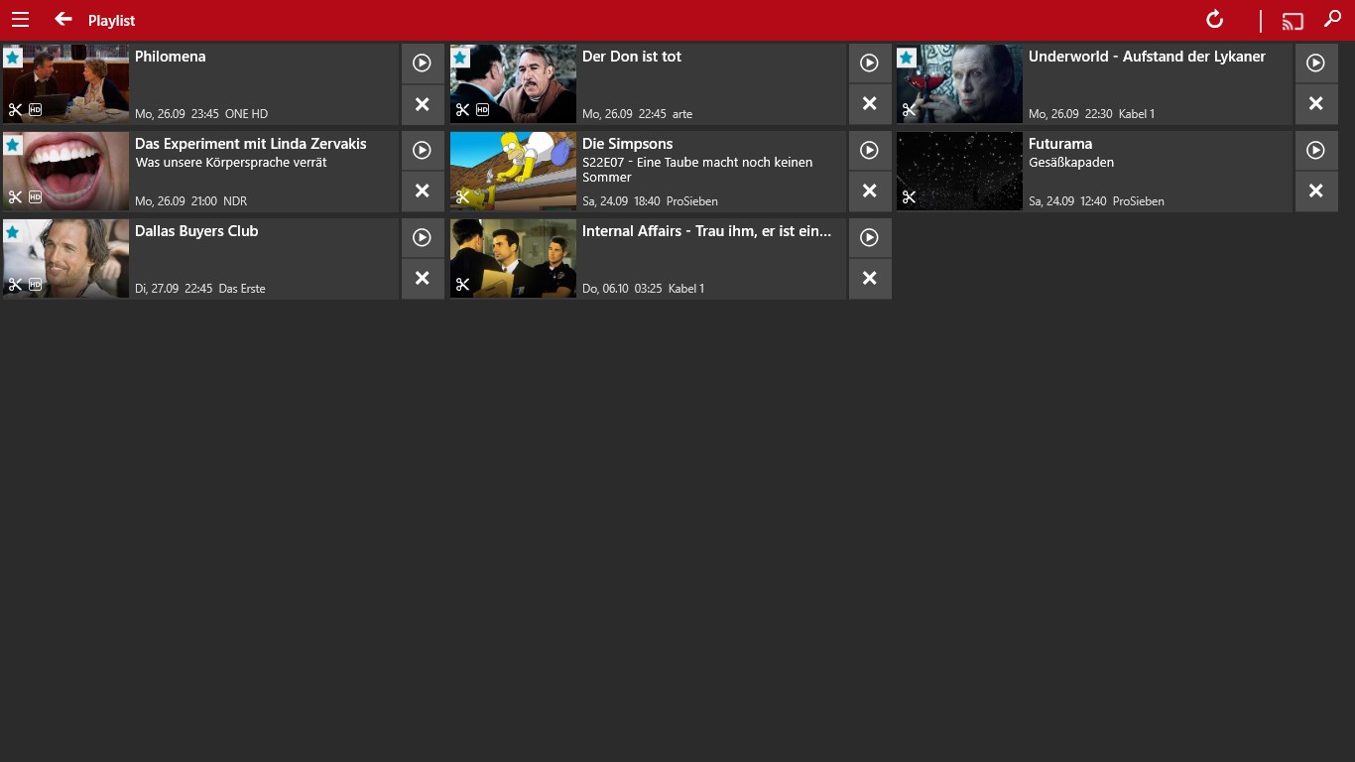The height and width of the screenshot is (762, 1355).
Task: Click the scissors icon for Underworld recording
Action: tap(909, 110)
